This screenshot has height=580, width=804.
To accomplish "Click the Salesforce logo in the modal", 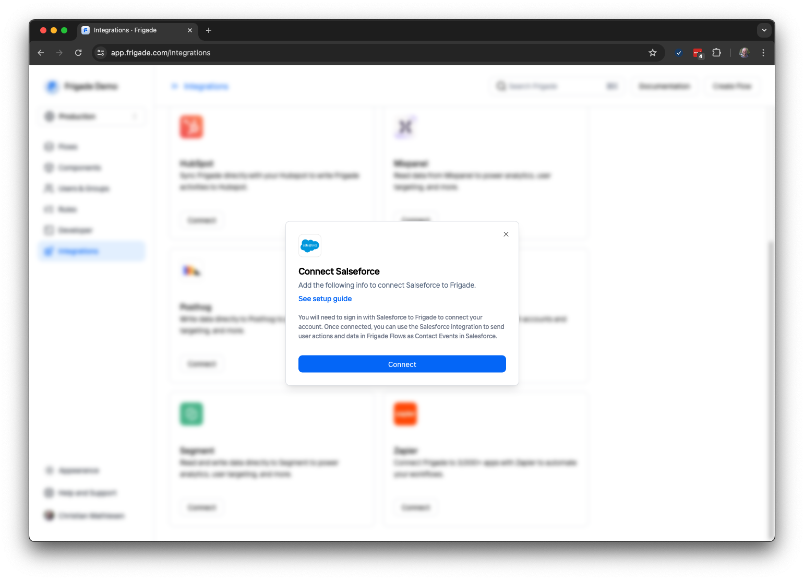I will point(309,245).
